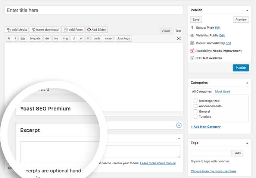Switch to the Visual editor tab
The image size is (256, 178).
166,31
